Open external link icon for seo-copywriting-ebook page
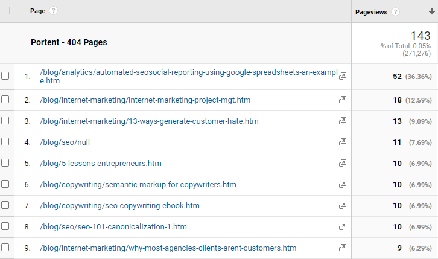The height and width of the screenshot is (259, 438). coord(343,205)
